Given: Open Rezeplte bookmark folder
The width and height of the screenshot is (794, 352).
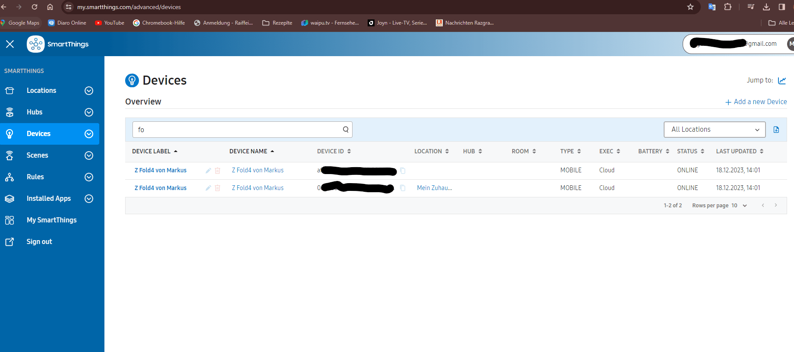Looking at the screenshot, I should tap(277, 23).
